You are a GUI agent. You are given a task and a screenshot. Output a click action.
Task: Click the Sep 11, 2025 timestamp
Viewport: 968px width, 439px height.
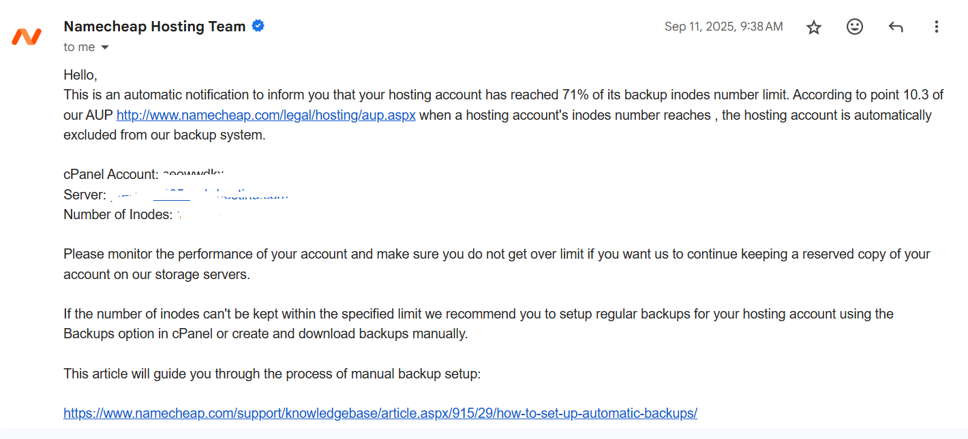(x=723, y=27)
